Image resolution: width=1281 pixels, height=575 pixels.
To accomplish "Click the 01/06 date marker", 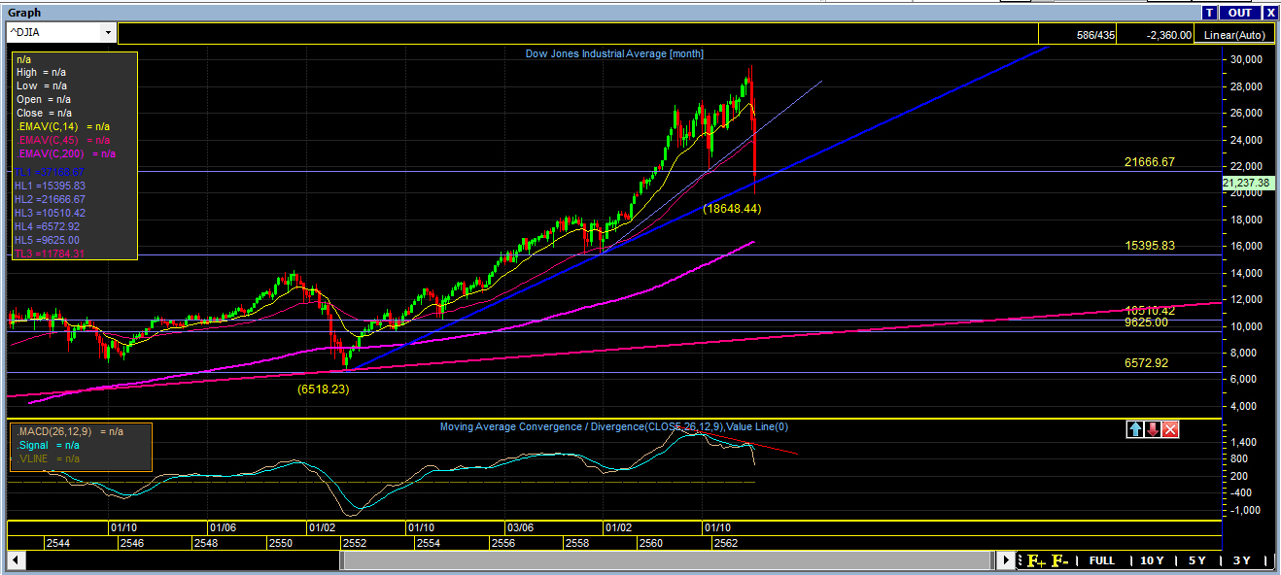I will coord(223,527).
